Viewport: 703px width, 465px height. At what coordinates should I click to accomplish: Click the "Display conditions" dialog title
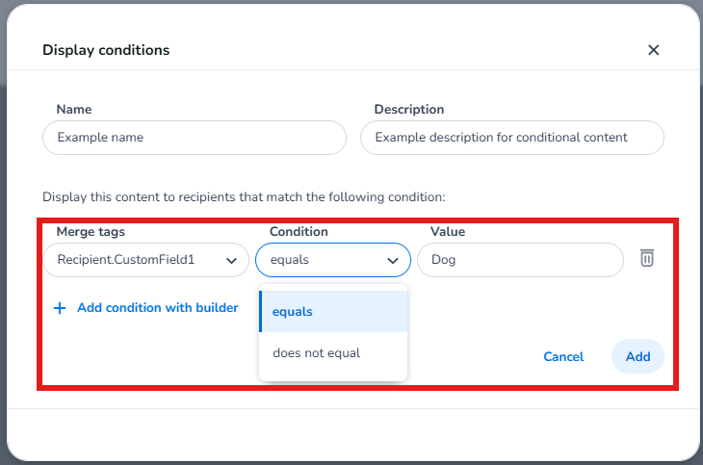(106, 50)
